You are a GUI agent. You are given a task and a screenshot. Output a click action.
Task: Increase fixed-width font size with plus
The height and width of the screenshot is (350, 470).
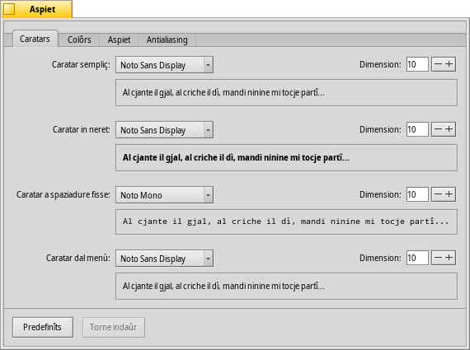(x=449, y=194)
